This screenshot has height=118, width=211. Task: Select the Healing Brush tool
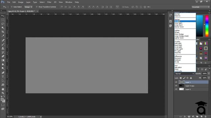3,40
